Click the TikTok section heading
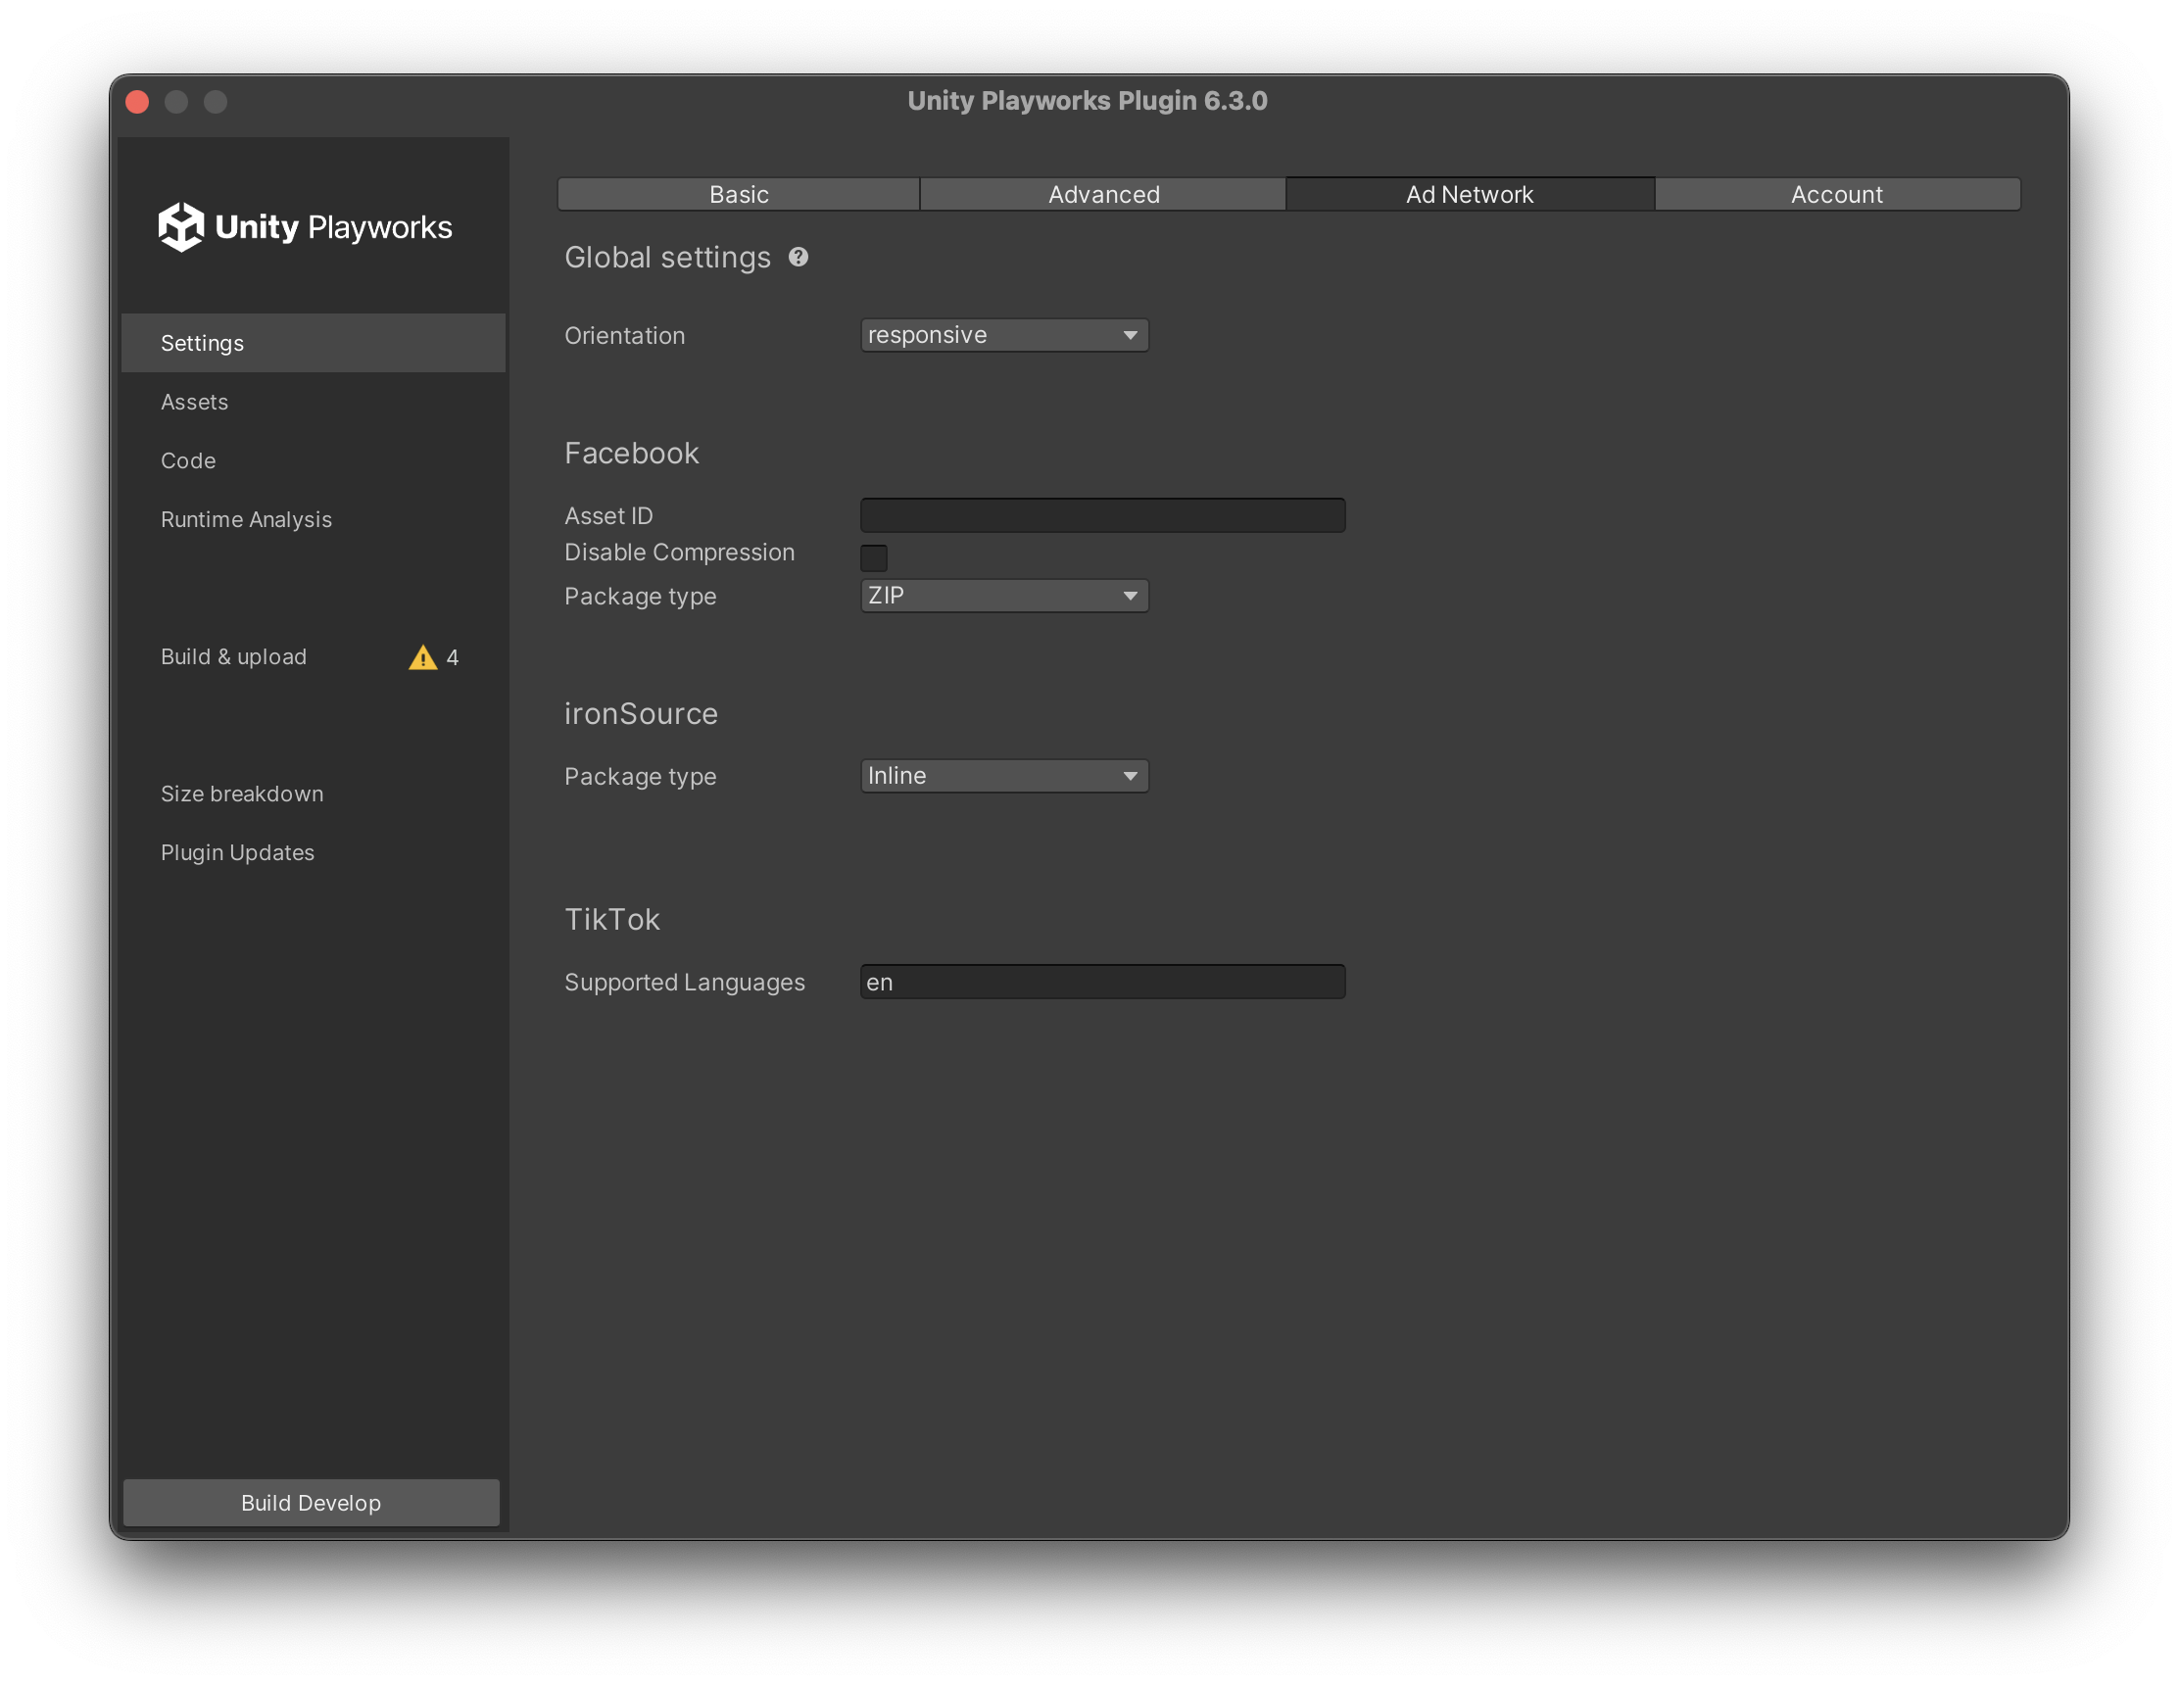Viewport: 2179px width, 1685px height. [611, 919]
